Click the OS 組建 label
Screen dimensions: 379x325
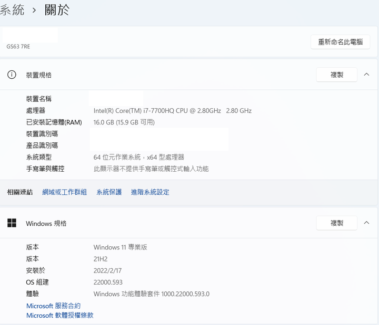[x=37, y=282]
